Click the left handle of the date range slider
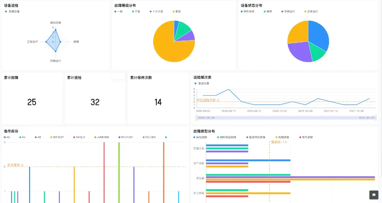 pos(197,118)
